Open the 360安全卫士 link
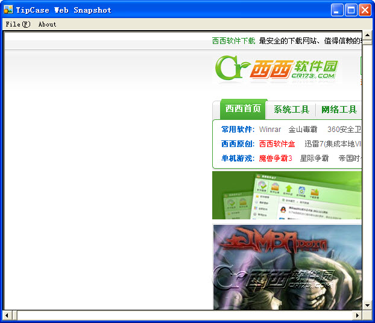The width and height of the screenshot is (375, 323). click(344, 130)
